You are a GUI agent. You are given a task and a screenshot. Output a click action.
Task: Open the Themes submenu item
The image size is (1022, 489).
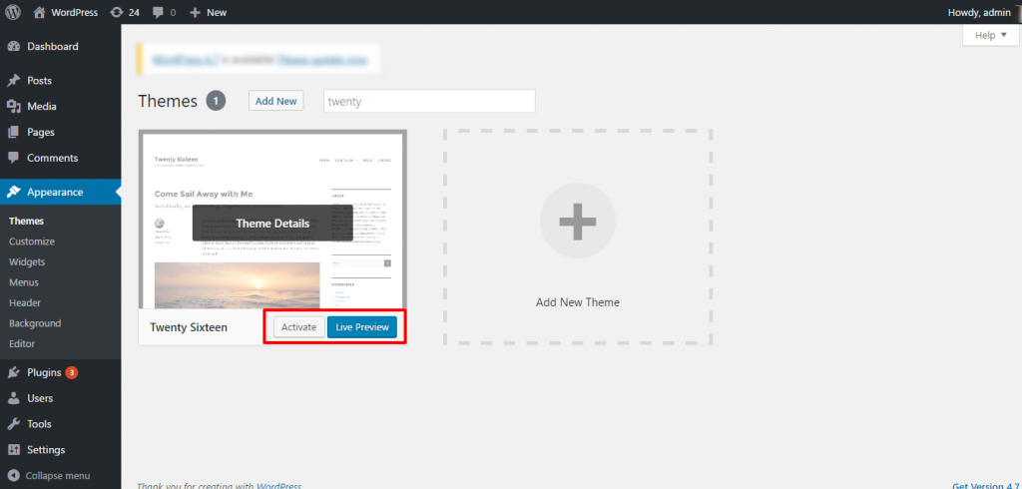[x=27, y=221]
